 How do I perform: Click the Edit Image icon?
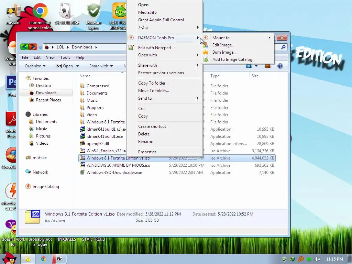[x=206, y=45]
